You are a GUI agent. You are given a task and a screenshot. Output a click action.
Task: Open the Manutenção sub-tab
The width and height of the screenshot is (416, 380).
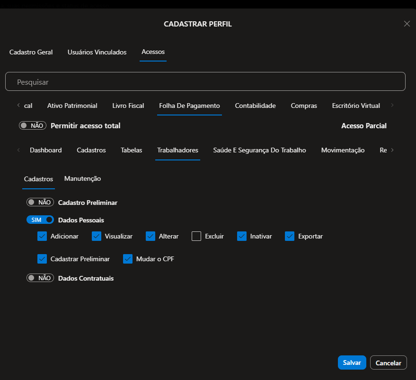click(x=82, y=179)
